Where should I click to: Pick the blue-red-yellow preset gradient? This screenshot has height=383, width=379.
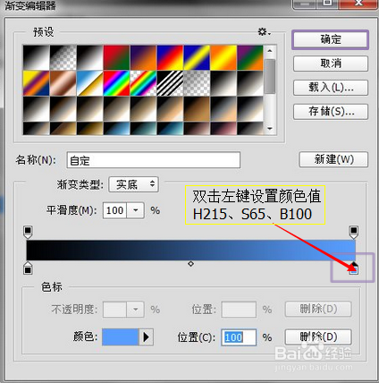coord(170,57)
